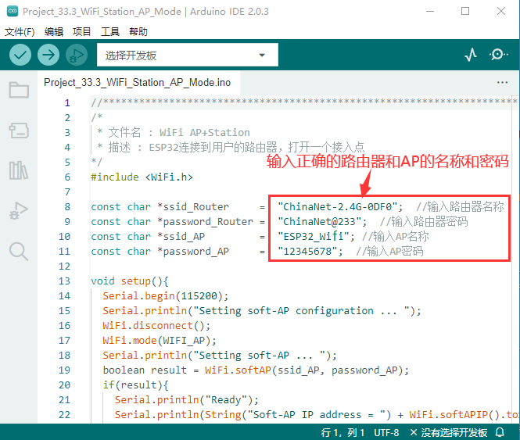Click the Upload arrow button

pyautogui.click(x=48, y=55)
